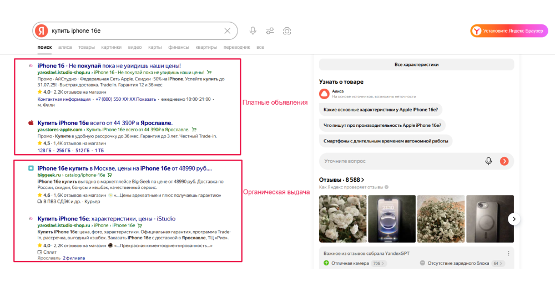
Task: Start voice search with the microphone icon
Action: 253,31
